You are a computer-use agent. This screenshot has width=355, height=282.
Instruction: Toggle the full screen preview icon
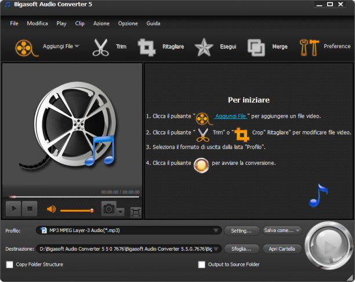(x=136, y=212)
